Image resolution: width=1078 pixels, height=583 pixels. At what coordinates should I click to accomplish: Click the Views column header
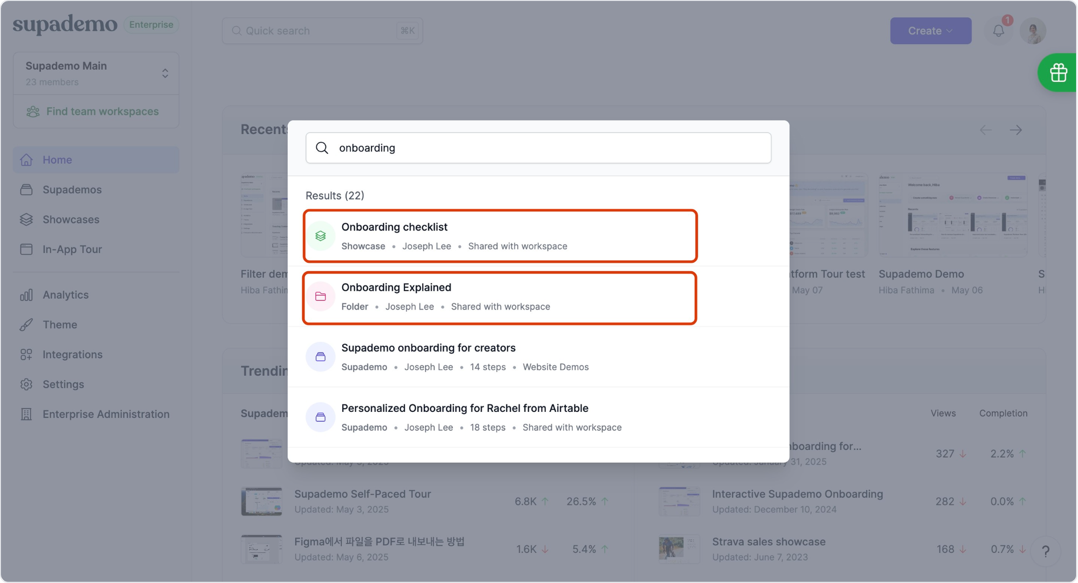pyautogui.click(x=943, y=413)
